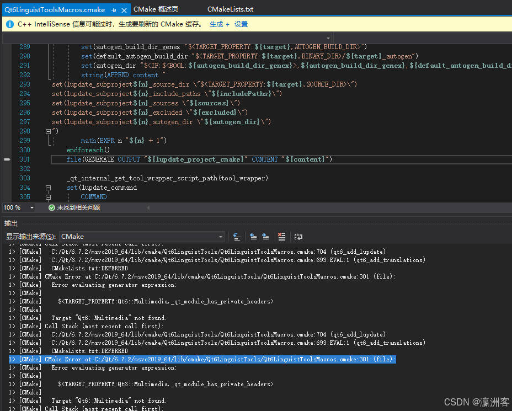Clear all output messages in the output pane
The image size is (512, 411).
point(281,236)
